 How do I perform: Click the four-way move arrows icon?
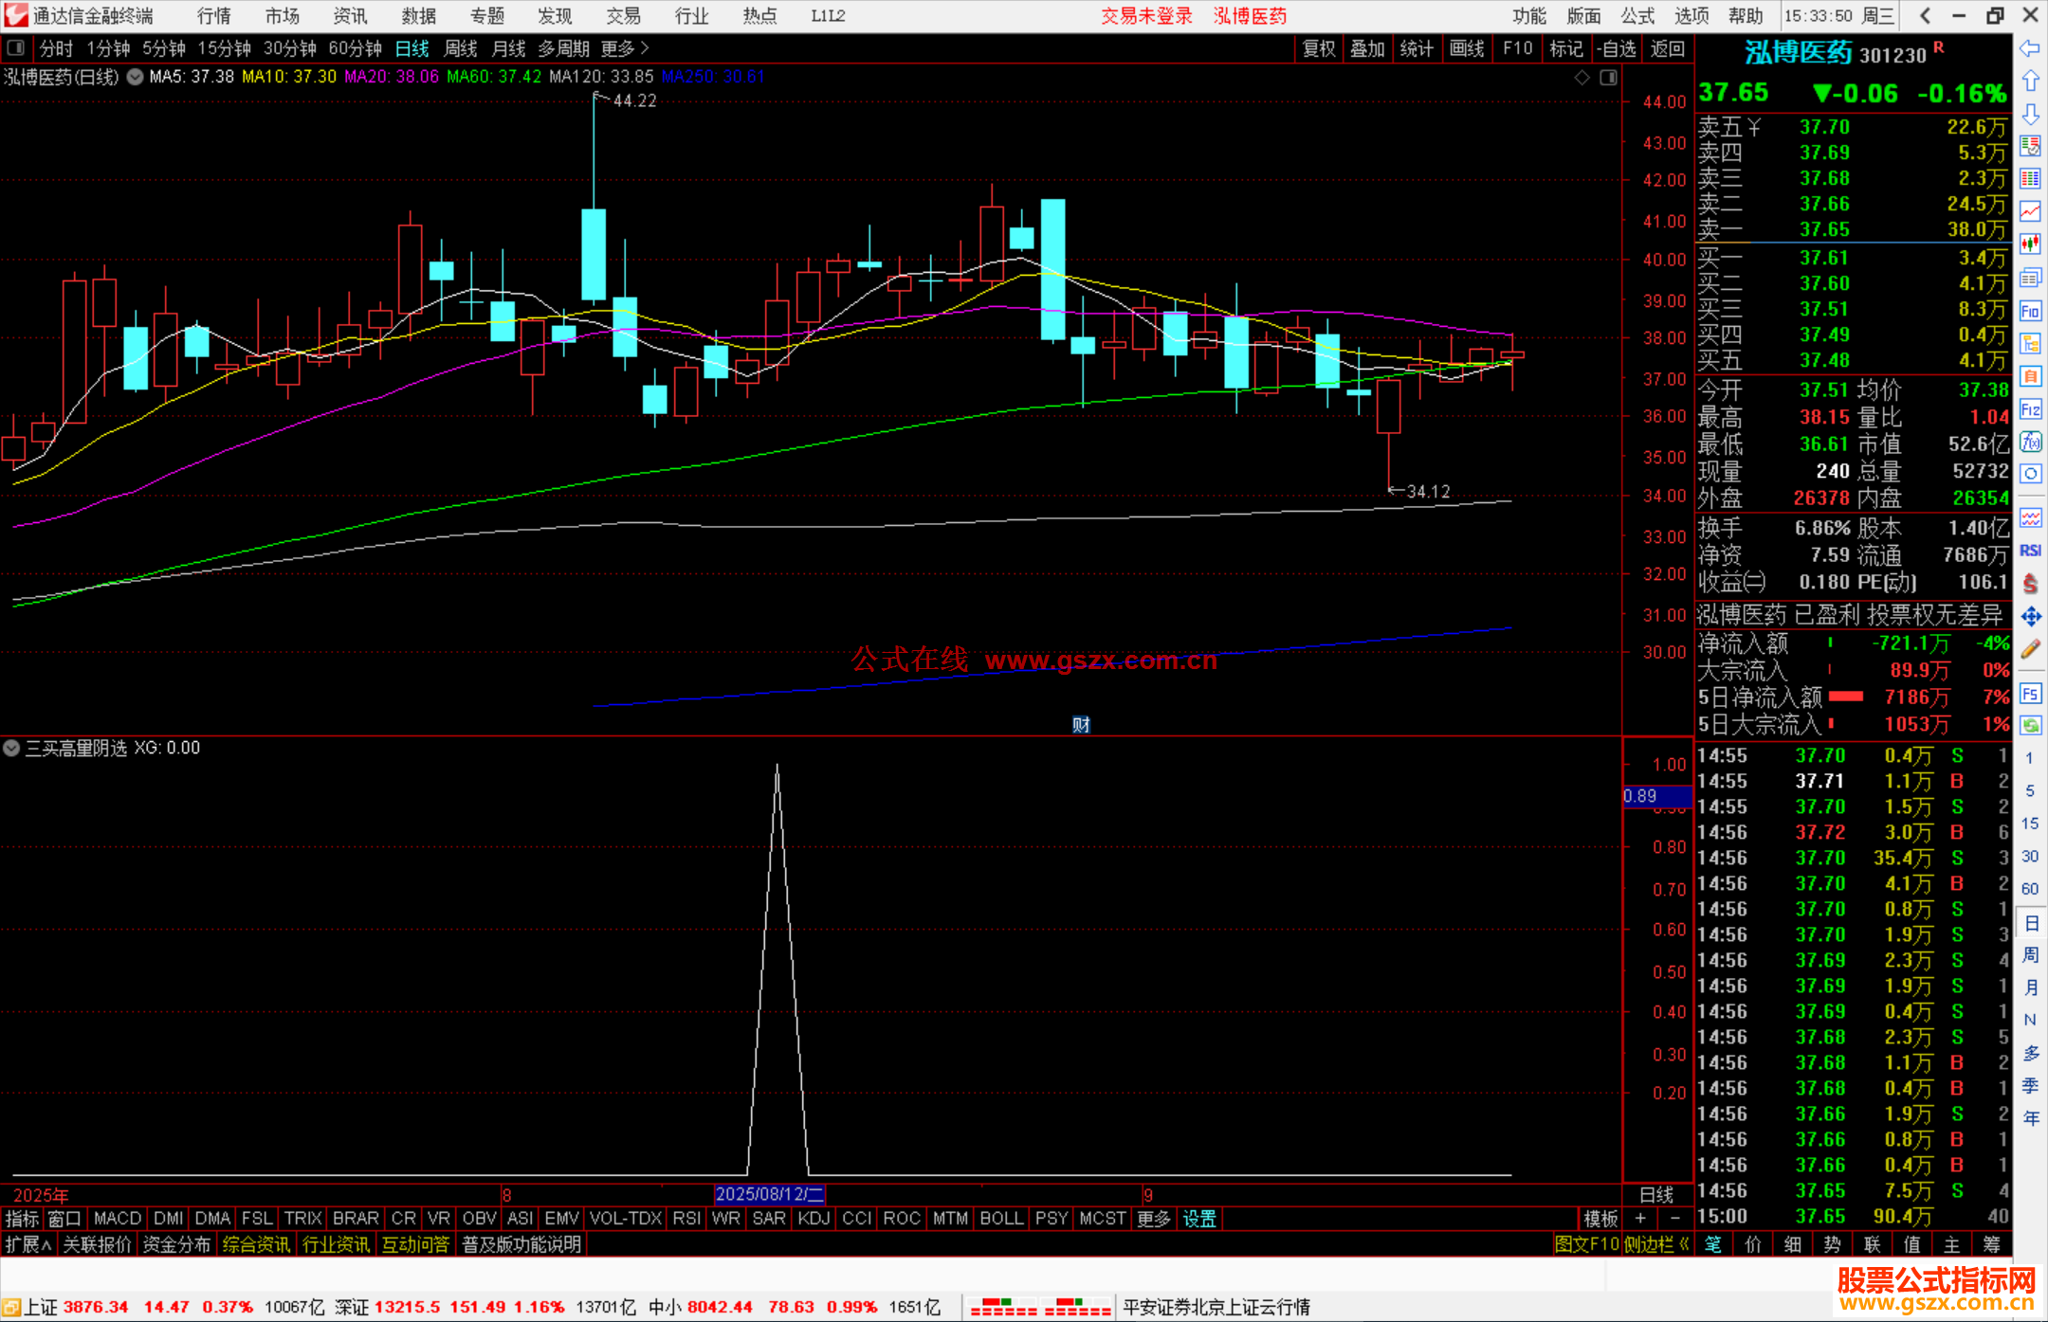(2030, 617)
